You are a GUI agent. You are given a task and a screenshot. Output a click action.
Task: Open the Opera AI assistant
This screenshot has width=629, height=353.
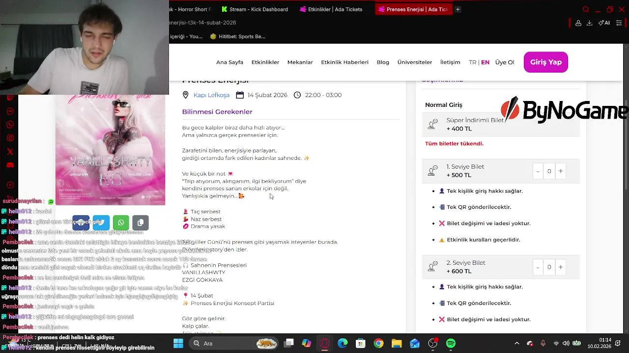(604, 23)
